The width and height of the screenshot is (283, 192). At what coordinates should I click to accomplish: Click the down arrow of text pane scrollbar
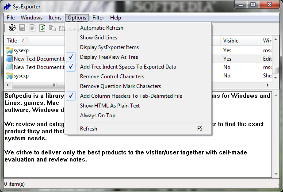(276, 174)
